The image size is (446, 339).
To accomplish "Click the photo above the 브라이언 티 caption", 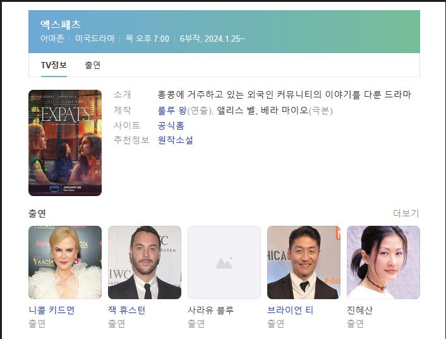I will click(x=304, y=262).
